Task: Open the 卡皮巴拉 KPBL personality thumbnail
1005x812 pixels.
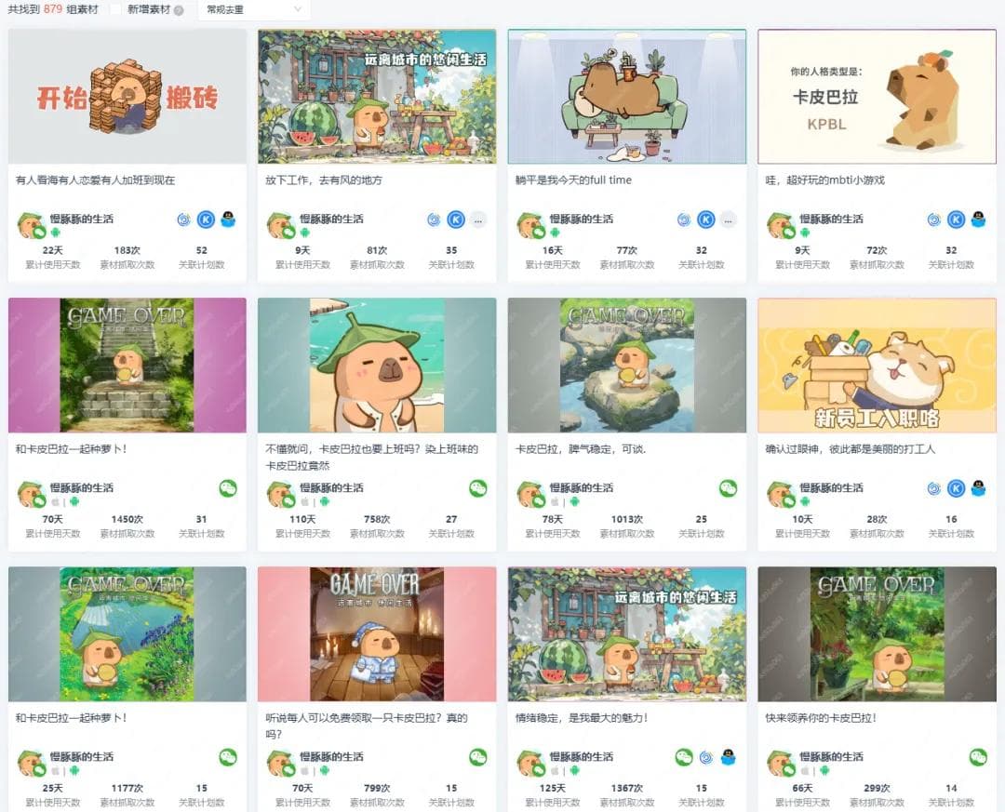Action: (877, 96)
